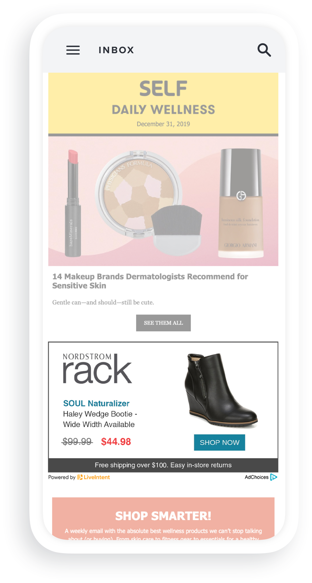The height and width of the screenshot is (583, 312).
Task: Click the AdChoices text label
Action: tap(256, 477)
